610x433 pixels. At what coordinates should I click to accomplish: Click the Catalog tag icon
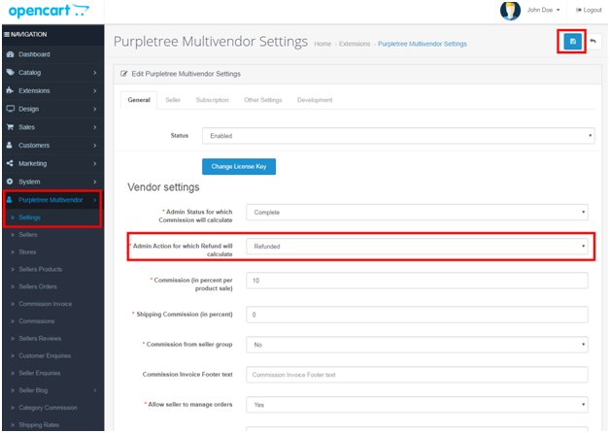point(11,72)
